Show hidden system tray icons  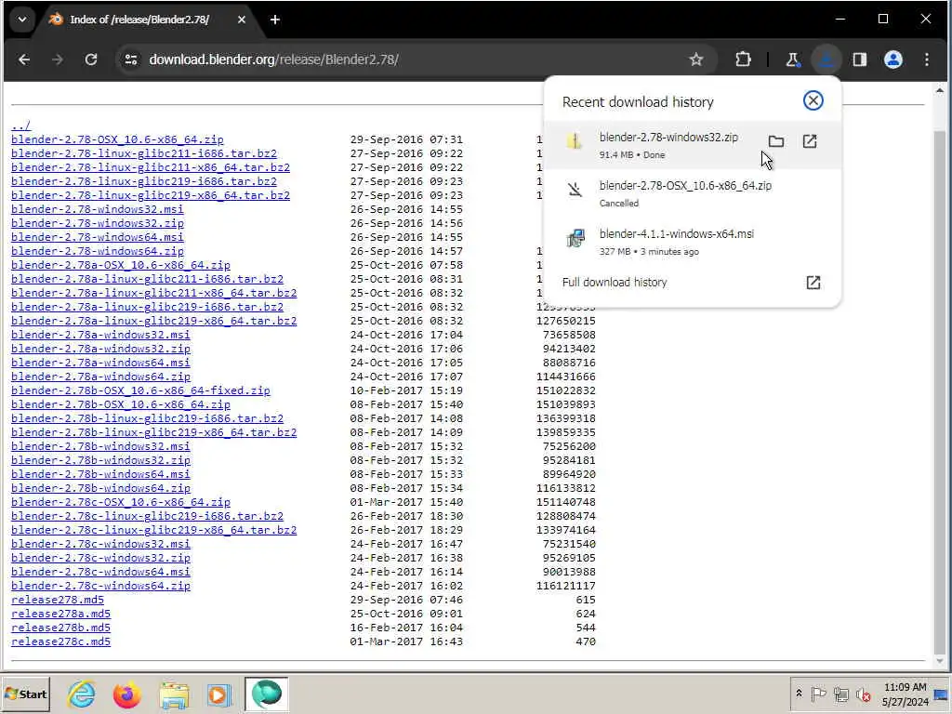point(799,694)
